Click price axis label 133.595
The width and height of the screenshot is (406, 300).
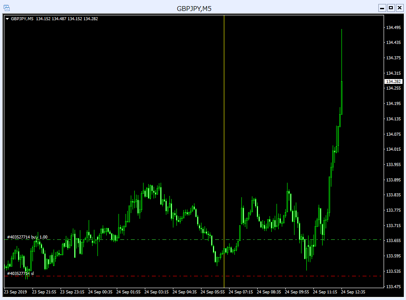click(393, 256)
